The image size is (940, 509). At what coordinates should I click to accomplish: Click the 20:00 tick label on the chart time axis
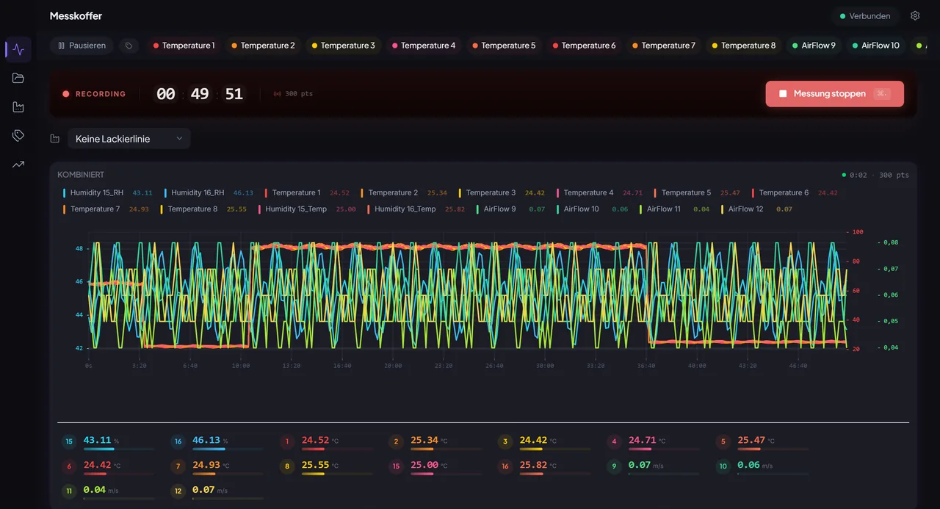pyautogui.click(x=392, y=366)
